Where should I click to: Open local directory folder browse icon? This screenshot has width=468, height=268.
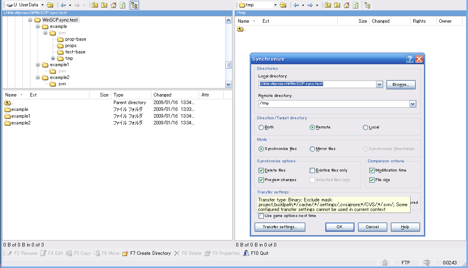tap(50, 5)
